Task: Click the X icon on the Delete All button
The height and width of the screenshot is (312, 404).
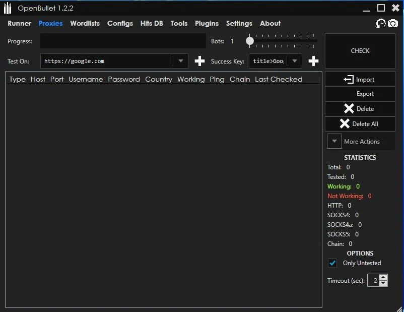Action: tap(345, 124)
